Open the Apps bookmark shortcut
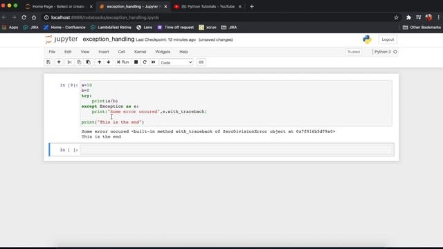 click(x=10, y=28)
